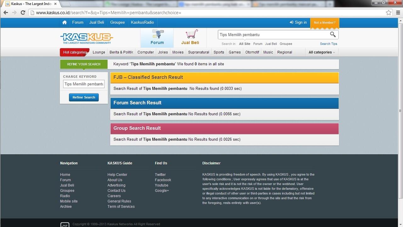Viewport: 403px width, 227px height.
Task: Open Term of Services link
Action: coord(121,207)
